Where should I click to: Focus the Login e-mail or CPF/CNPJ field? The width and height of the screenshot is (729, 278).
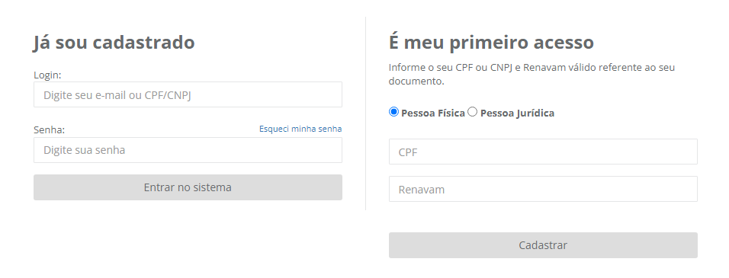pyautogui.click(x=188, y=94)
